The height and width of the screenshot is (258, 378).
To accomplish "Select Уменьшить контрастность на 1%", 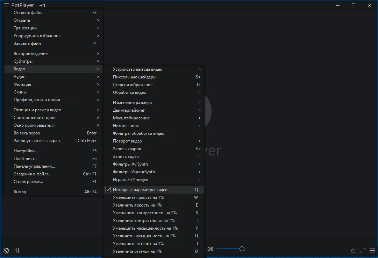I will click(154, 213).
